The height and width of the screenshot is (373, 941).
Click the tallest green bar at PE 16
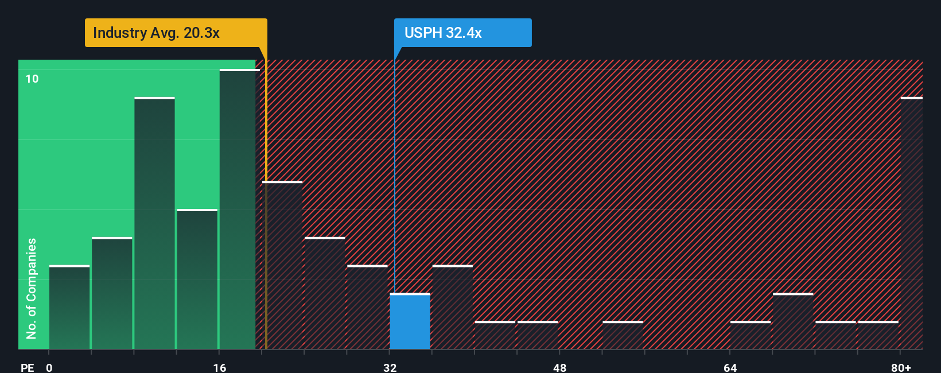(x=239, y=209)
